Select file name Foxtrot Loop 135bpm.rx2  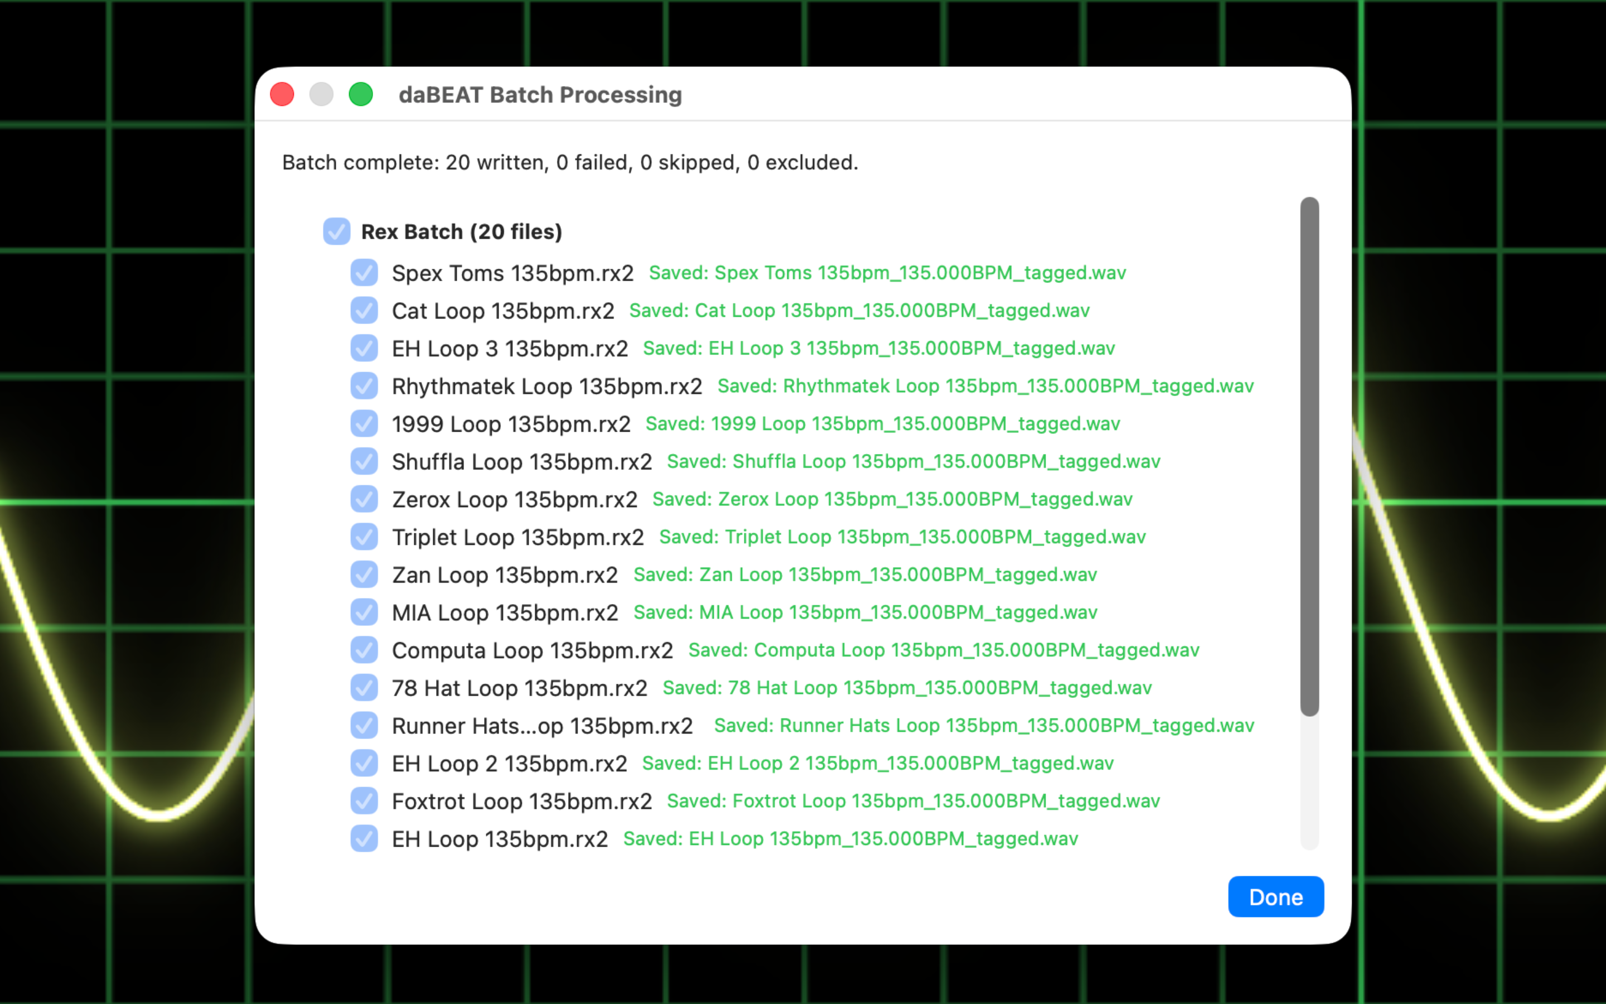(x=521, y=802)
